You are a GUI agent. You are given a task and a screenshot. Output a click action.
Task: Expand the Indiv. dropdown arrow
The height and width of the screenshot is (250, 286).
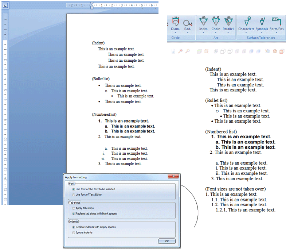[203, 32]
